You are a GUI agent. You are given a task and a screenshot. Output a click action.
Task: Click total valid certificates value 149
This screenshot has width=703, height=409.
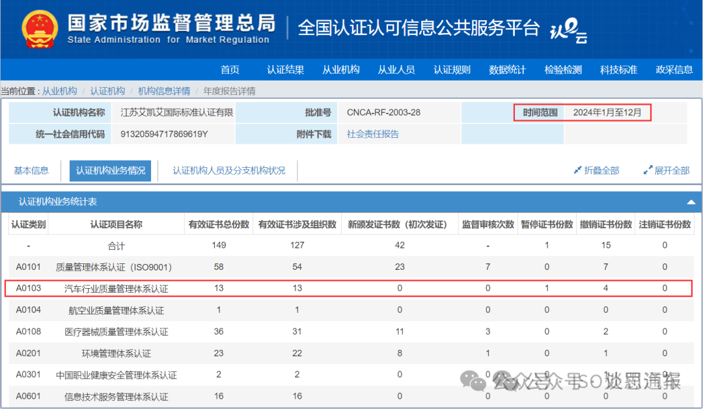click(219, 246)
